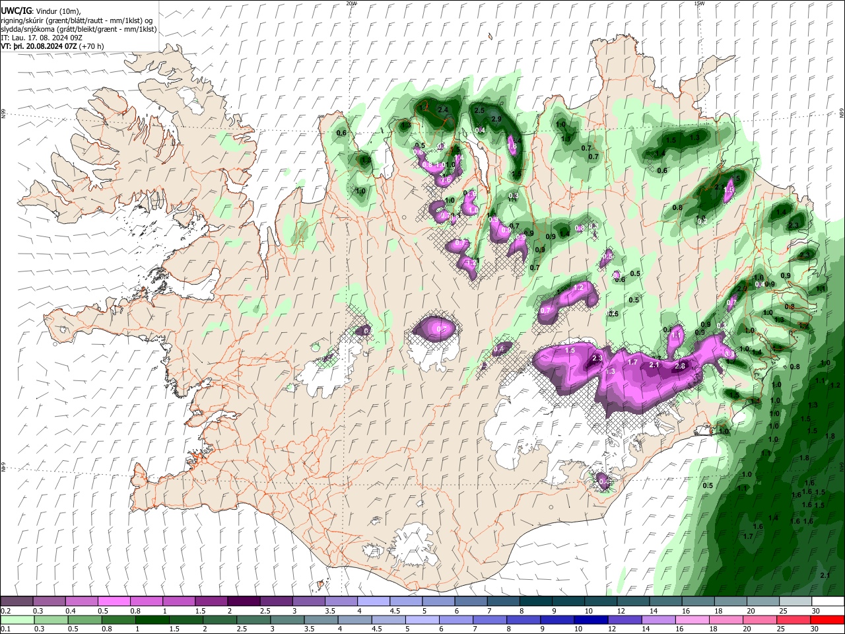Click the "2.0" rain value in eastern Iceland
Image resolution: width=845 pixels, height=634 pixels.
[x=741, y=289]
